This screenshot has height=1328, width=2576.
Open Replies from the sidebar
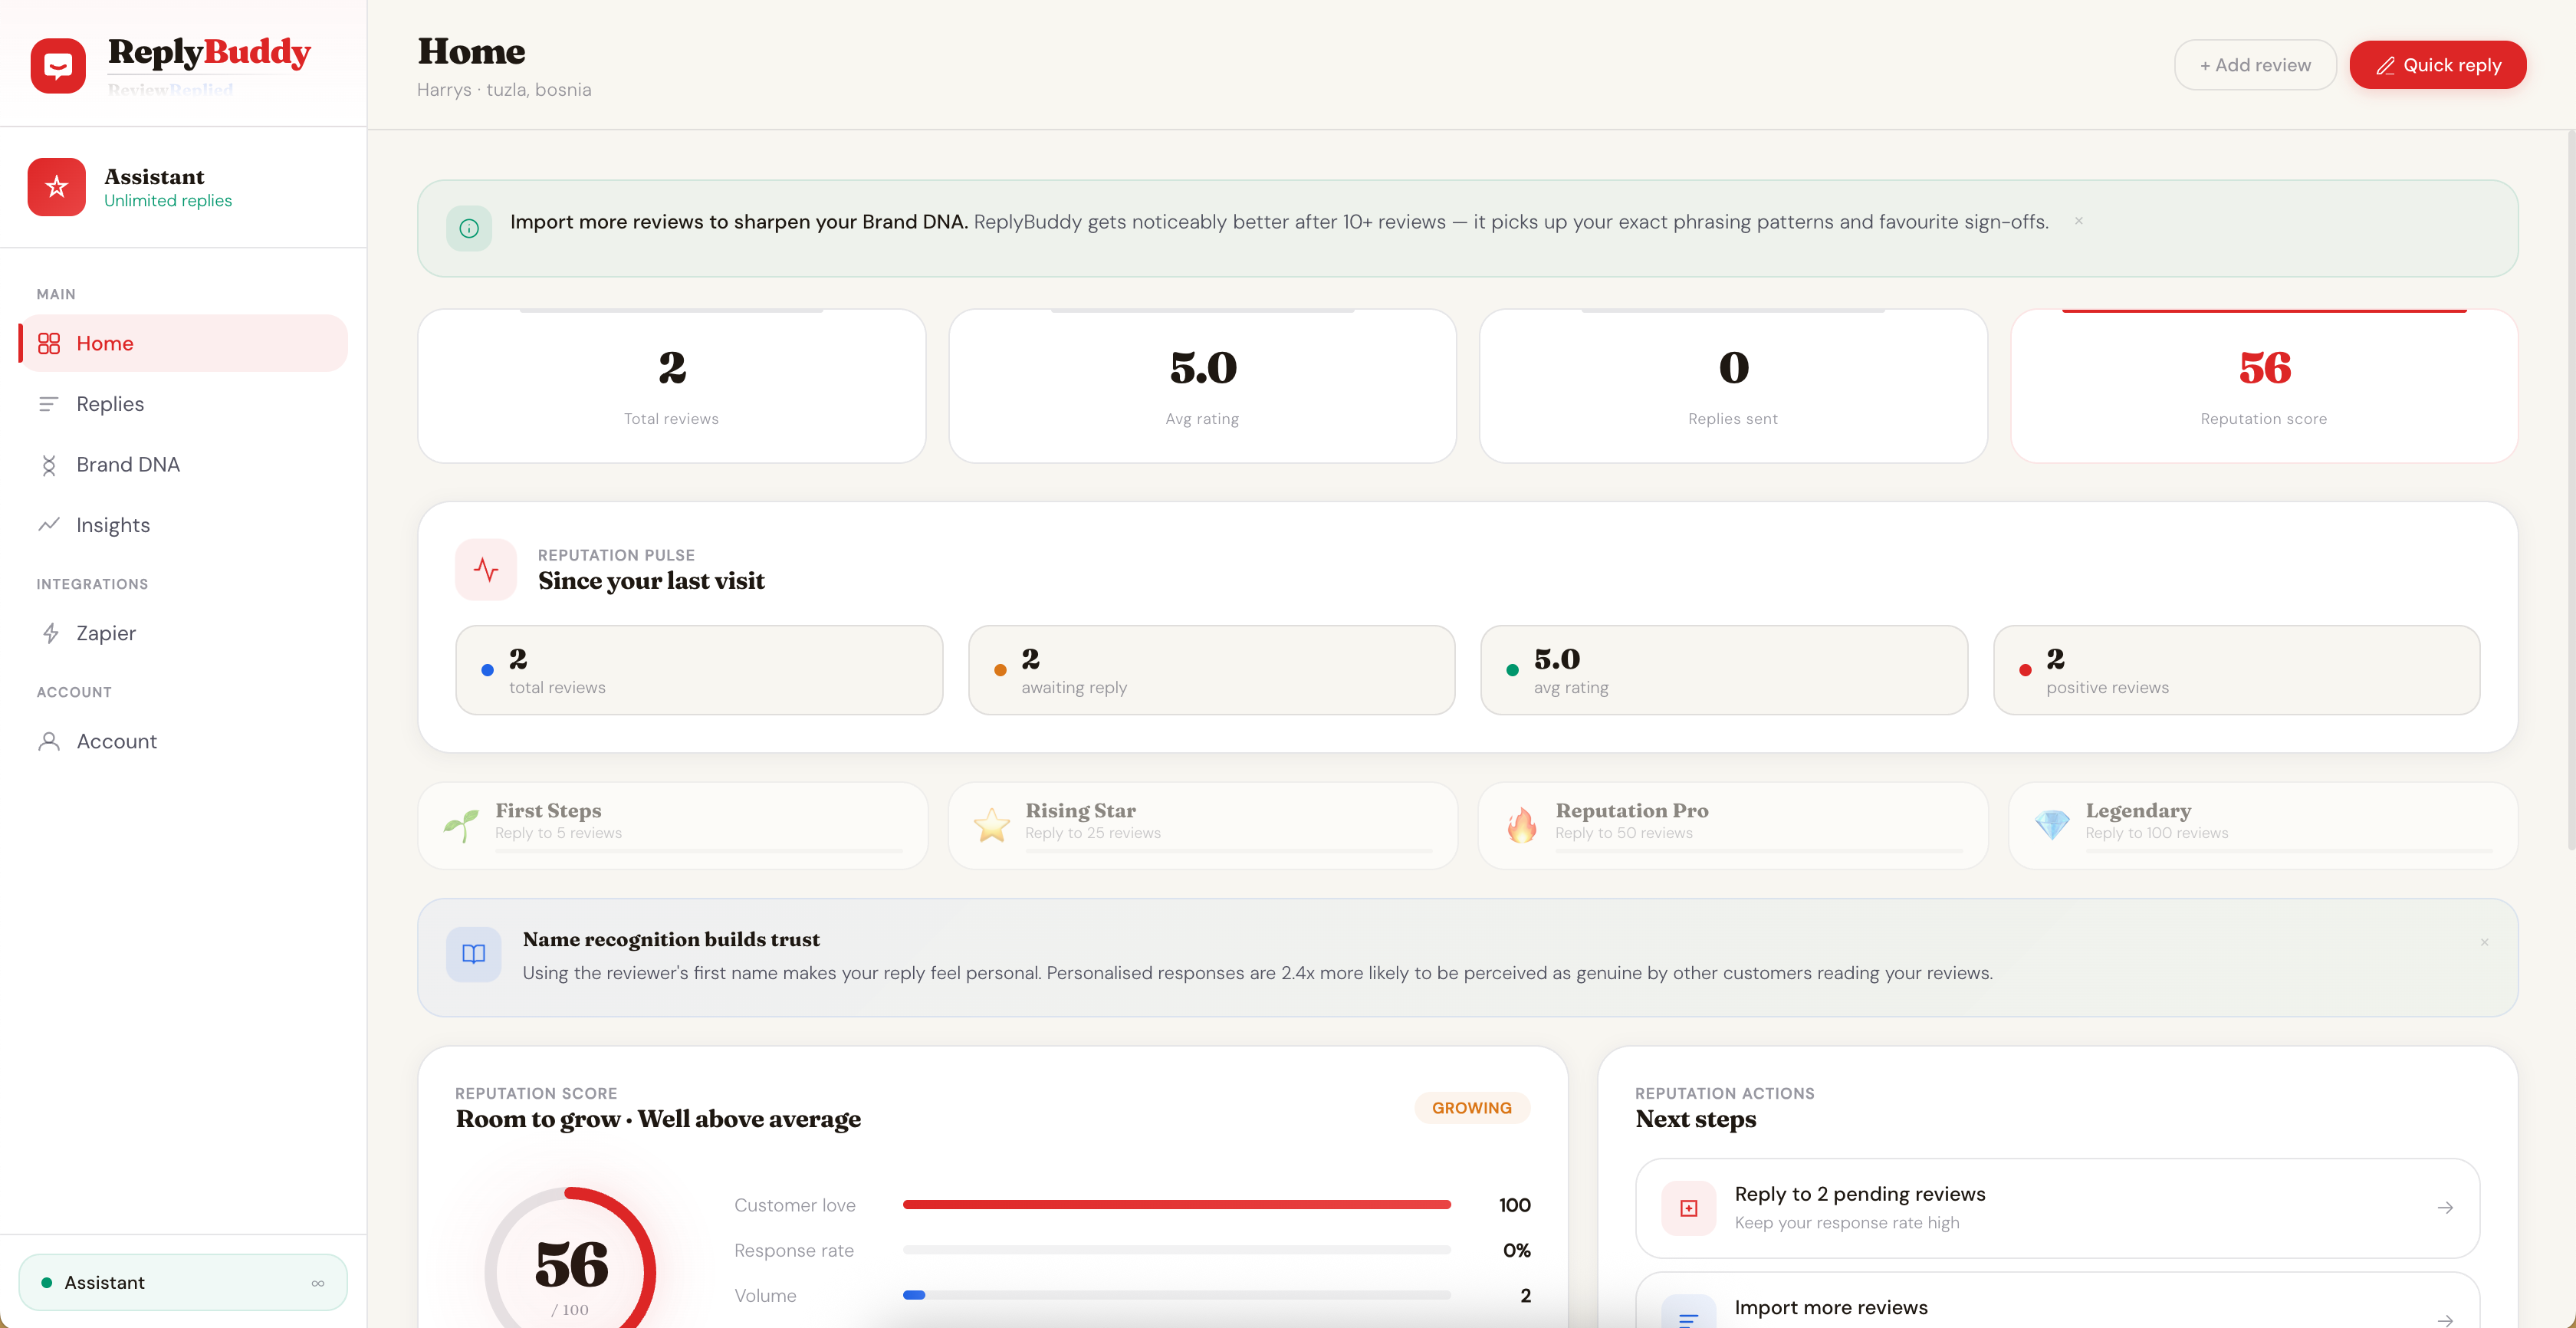pyautogui.click(x=110, y=404)
